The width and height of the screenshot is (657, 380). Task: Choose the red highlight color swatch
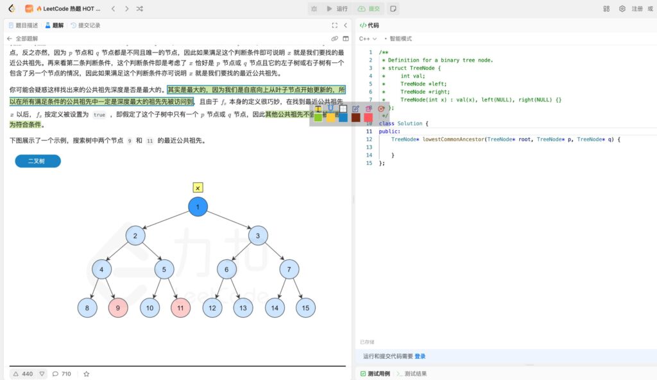point(368,118)
